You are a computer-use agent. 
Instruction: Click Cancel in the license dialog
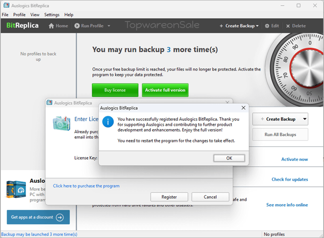(210, 197)
